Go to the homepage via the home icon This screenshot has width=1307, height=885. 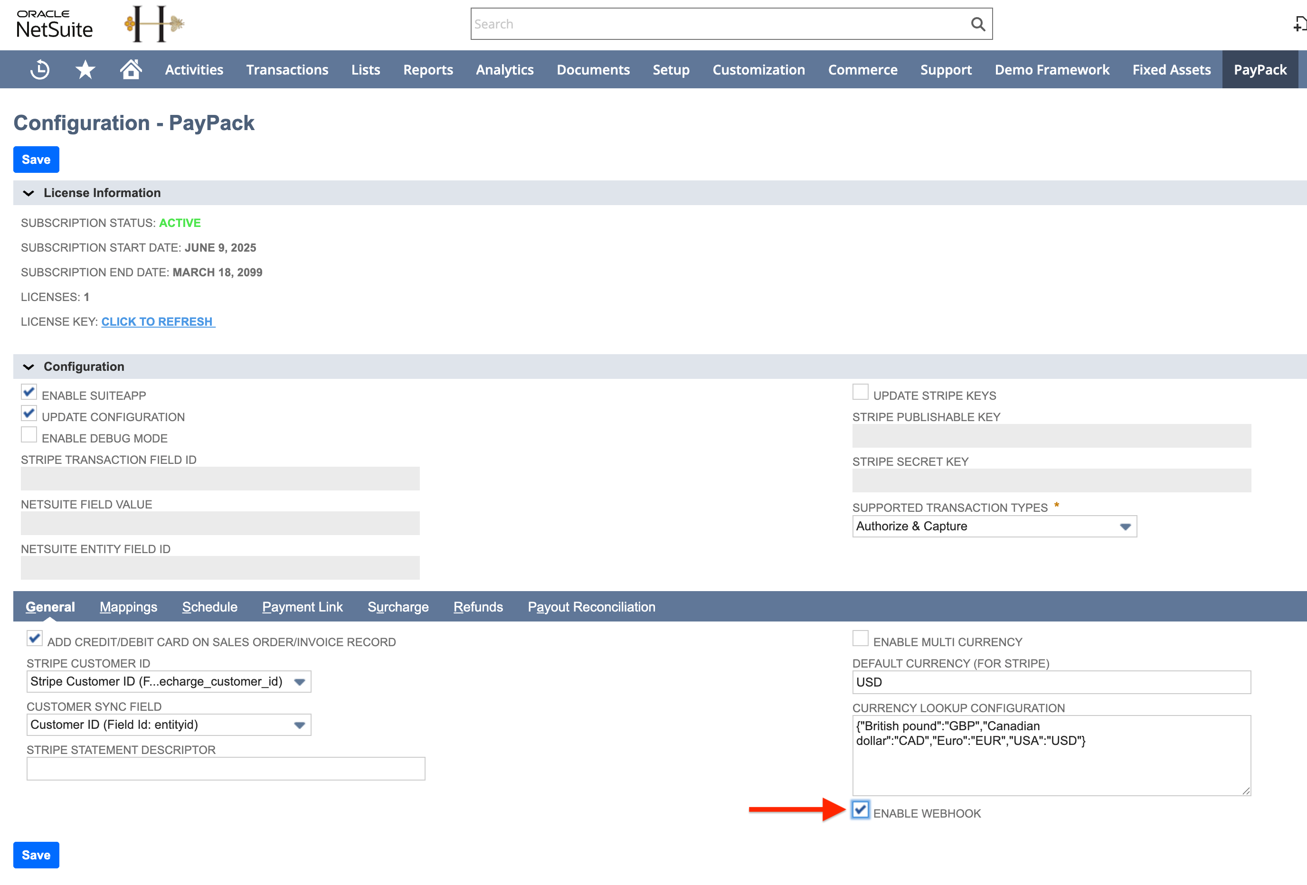point(131,69)
